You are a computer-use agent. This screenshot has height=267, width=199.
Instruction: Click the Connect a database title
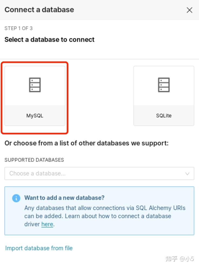click(39, 10)
